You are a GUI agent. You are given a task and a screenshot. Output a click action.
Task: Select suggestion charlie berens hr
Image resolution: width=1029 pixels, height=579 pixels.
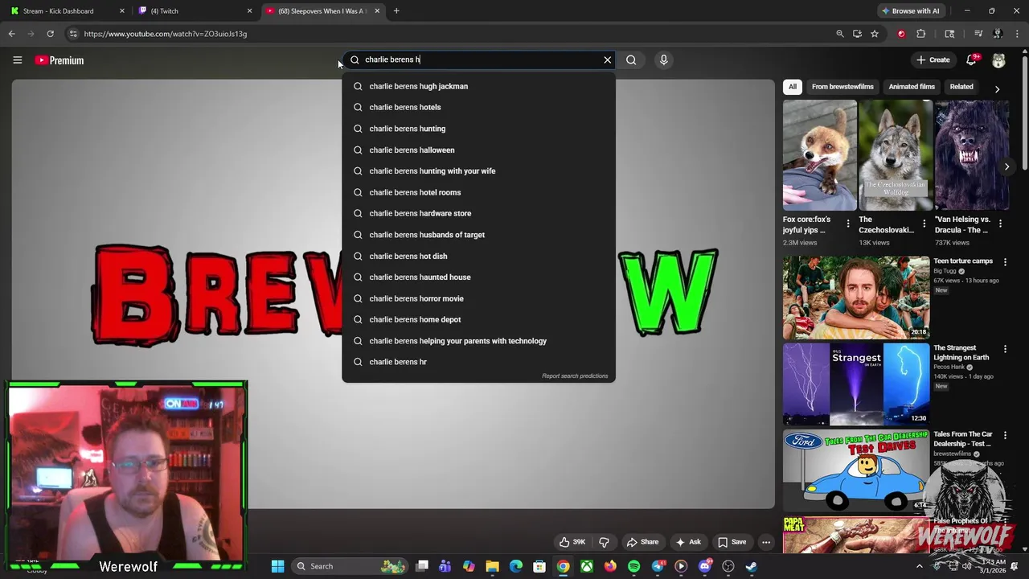pos(478,362)
